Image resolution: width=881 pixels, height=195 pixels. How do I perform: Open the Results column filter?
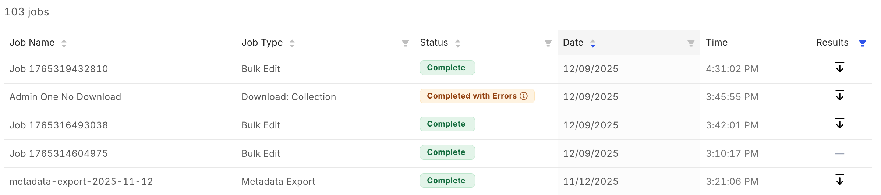tap(862, 43)
